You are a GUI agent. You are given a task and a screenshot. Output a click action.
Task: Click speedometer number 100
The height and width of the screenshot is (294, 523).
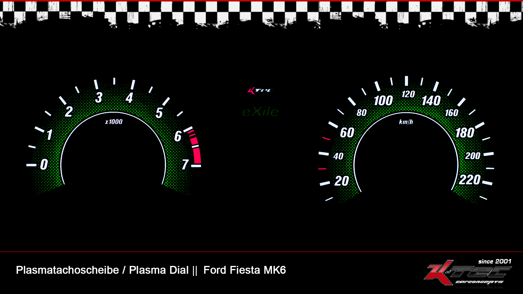pyautogui.click(x=383, y=101)
